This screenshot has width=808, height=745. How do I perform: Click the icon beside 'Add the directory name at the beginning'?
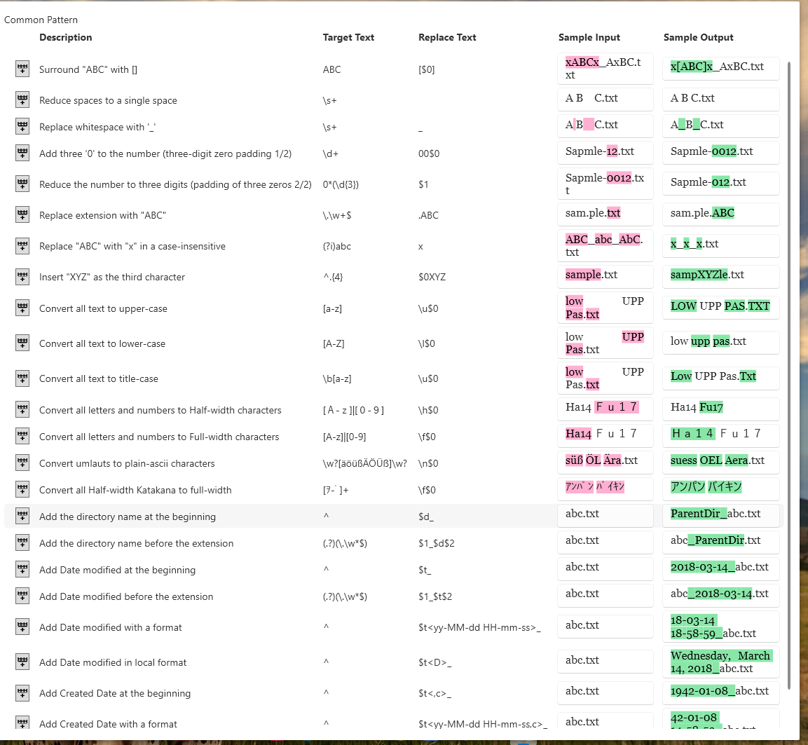tap(22, 517)
